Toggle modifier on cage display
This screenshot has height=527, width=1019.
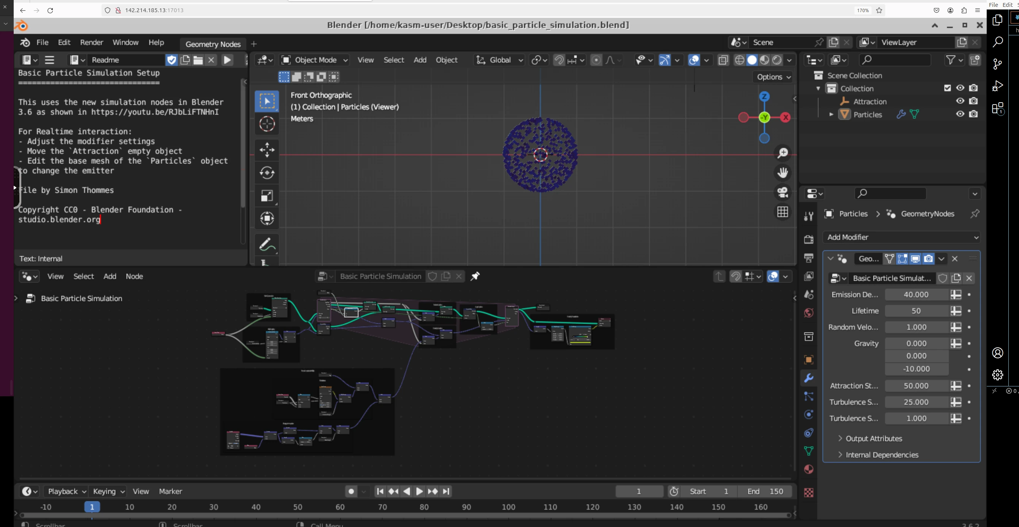point(890,258)
